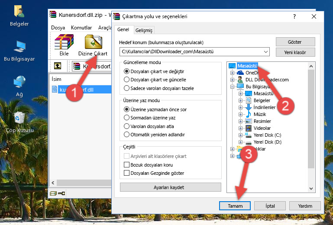Click the dialog help question mark button
The width and height of the screenshot is (333, 225).
[294, 16]
